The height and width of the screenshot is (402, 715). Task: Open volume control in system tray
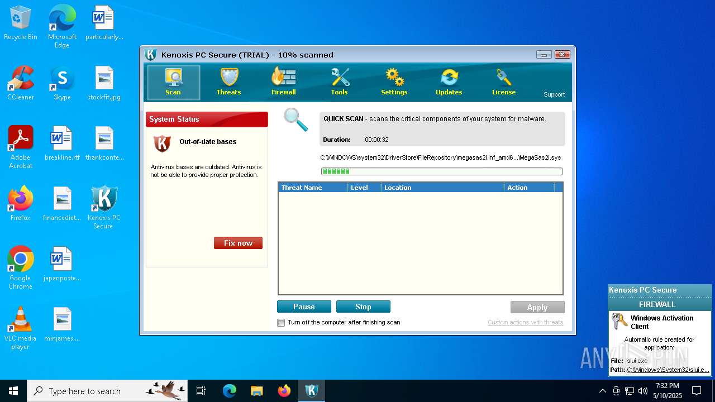[x=643, y=391]
